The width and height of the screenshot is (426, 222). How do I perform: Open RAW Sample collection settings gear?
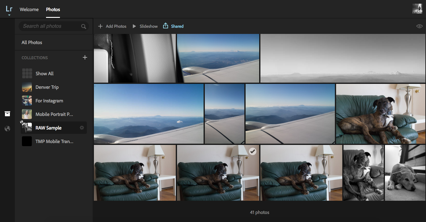(x=82, y=128)
